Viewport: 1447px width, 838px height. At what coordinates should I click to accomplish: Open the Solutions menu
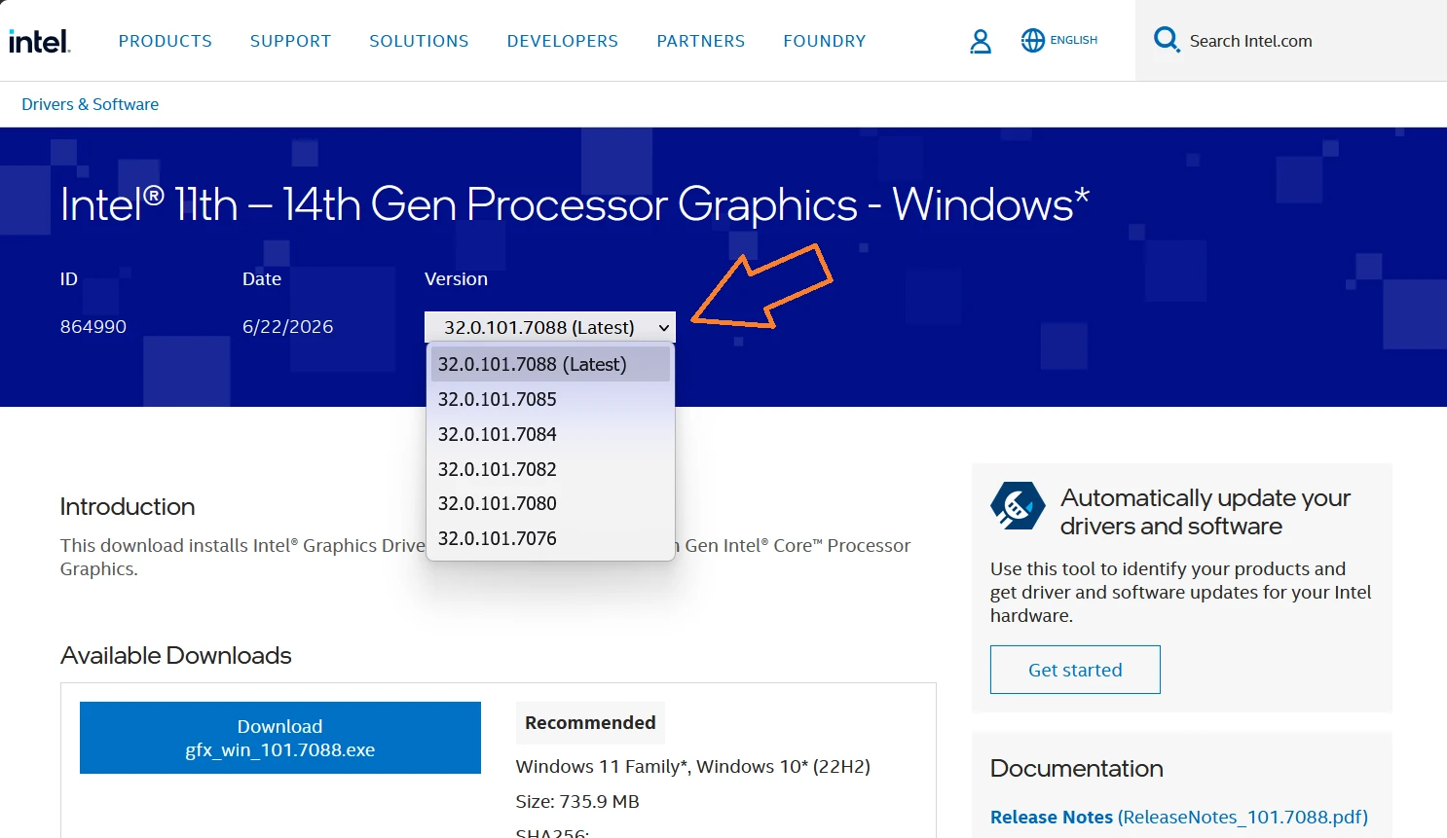click(419, 41)
